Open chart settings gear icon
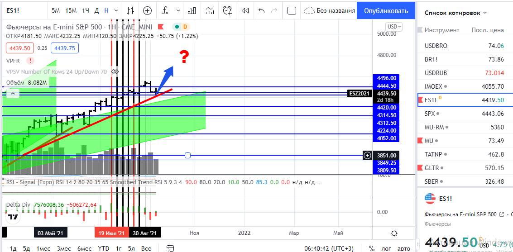This screenshot has height=252, width=513. point(394,233)
